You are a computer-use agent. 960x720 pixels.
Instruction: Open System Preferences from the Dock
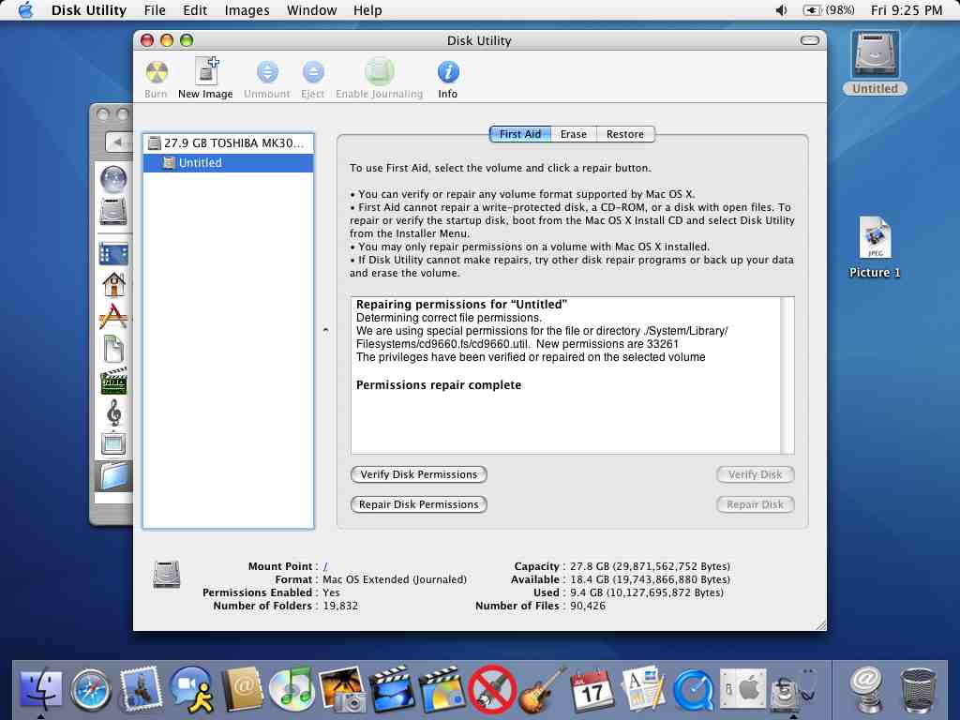click(x=742, y=690)
